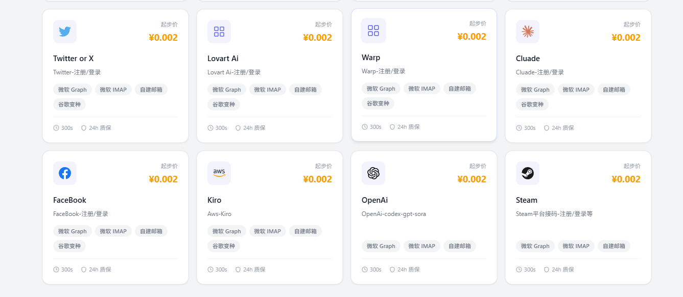Viewport: 683px width, 297px height.
Task: Select 自建邮箱 tag on OpenAi card
Action: (x=460, y=246)
